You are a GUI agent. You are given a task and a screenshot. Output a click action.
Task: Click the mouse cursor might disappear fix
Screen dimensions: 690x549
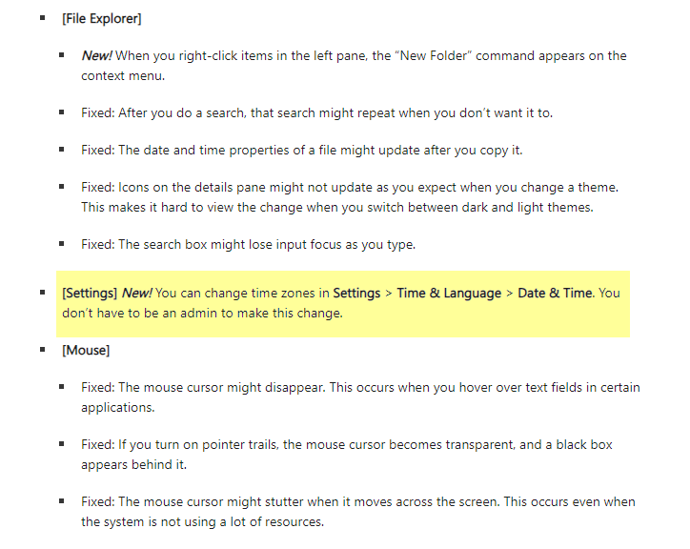(x=360, y=397)
